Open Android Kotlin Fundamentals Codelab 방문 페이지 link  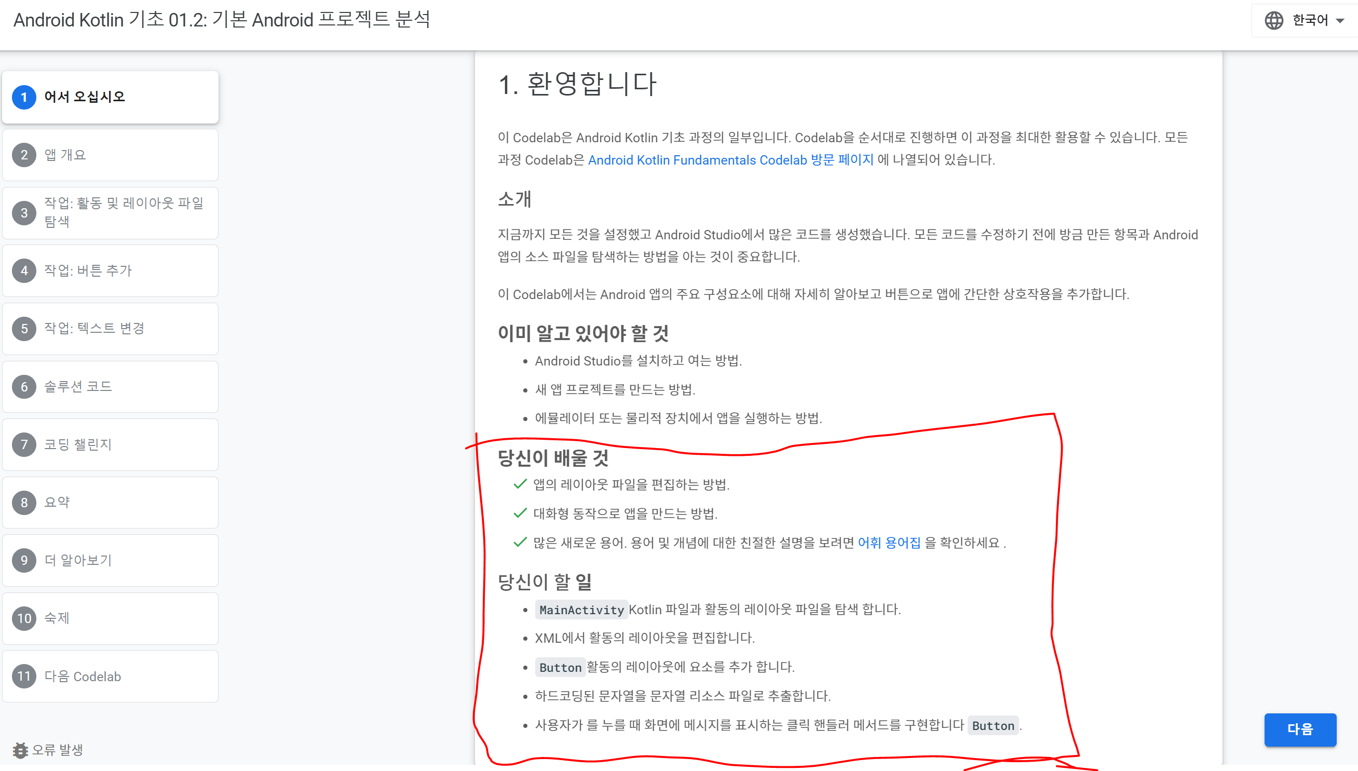730,160
